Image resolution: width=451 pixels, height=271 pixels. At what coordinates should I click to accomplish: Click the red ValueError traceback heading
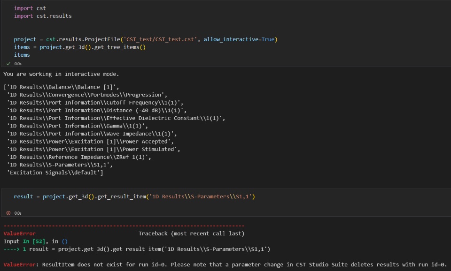pos(19,233)
